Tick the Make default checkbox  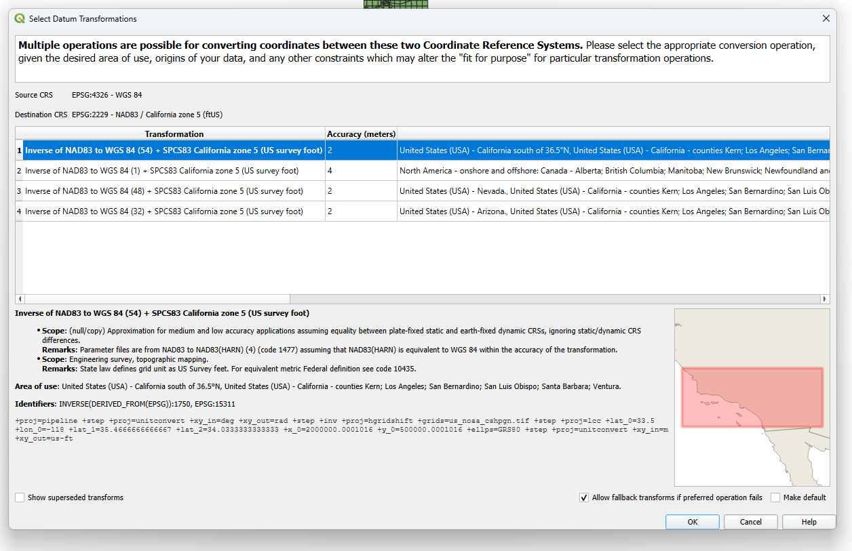pyautogui.click(x=775, y=497)
